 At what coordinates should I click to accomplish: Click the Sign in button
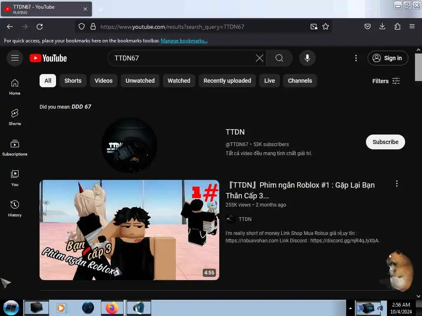[388, 58]
